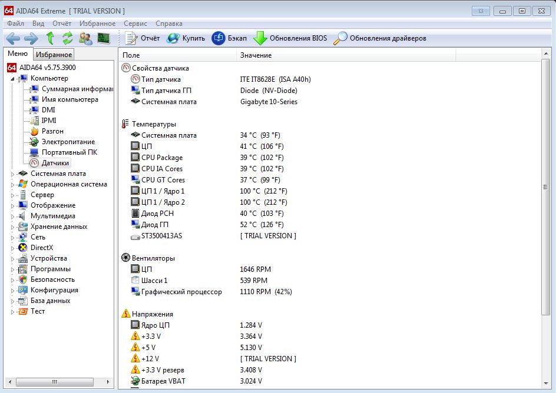Click left panel horizontal scrollbar right arrow
556x393 pixels.
pos(108,382)
